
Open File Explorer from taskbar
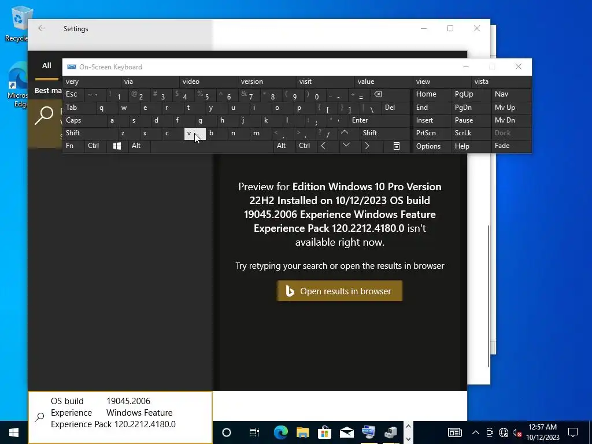coord(302,432)
